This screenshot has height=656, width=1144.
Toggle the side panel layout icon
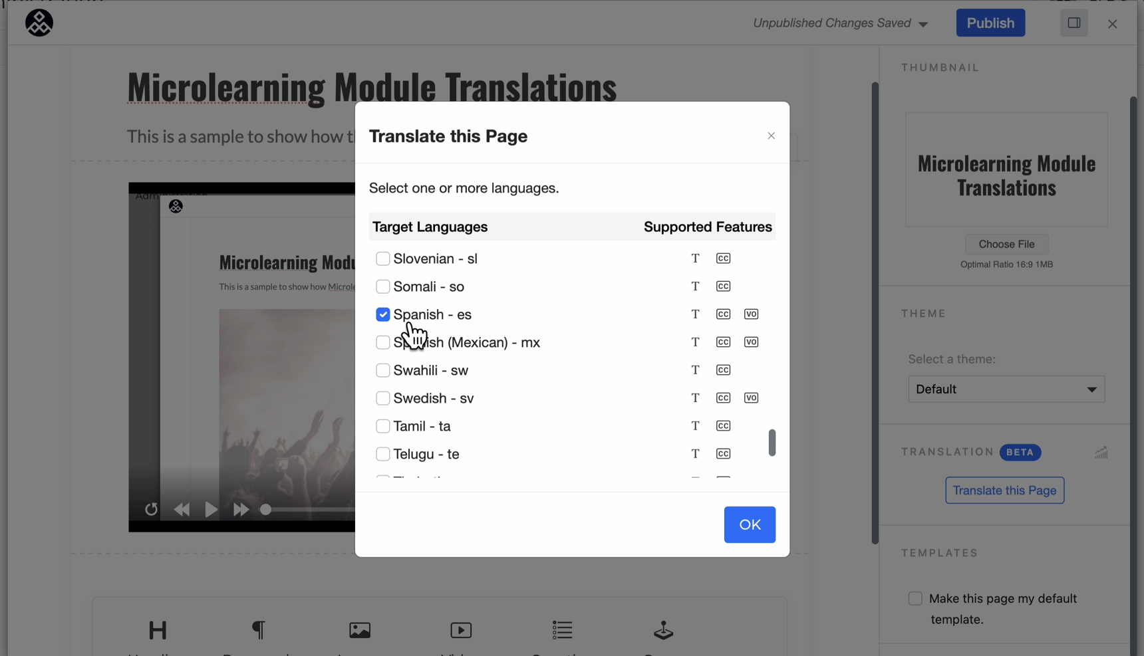point(1074,23)
